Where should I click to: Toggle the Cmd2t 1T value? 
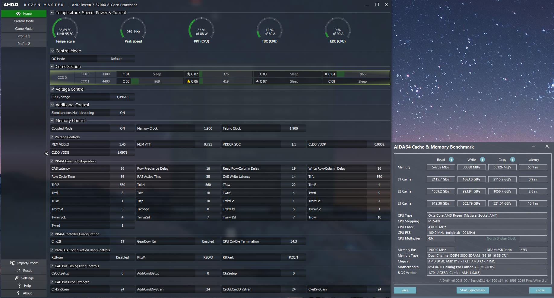tap(122, 241)
